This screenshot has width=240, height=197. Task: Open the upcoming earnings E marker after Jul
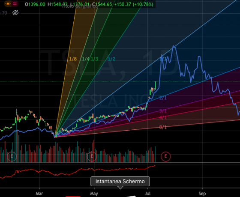(165, 156)
